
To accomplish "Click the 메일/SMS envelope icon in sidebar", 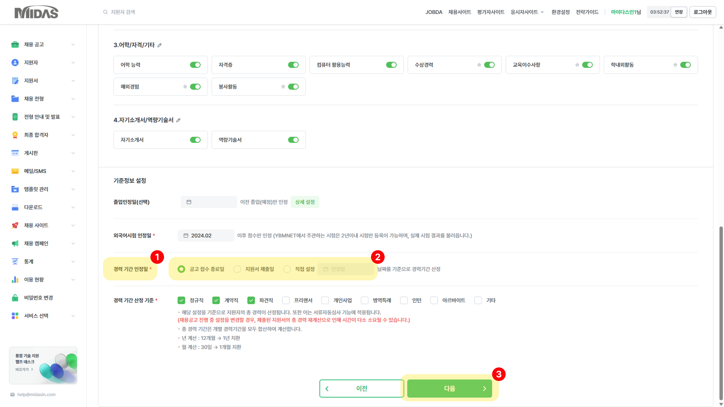I will click(x=15, y=171).
